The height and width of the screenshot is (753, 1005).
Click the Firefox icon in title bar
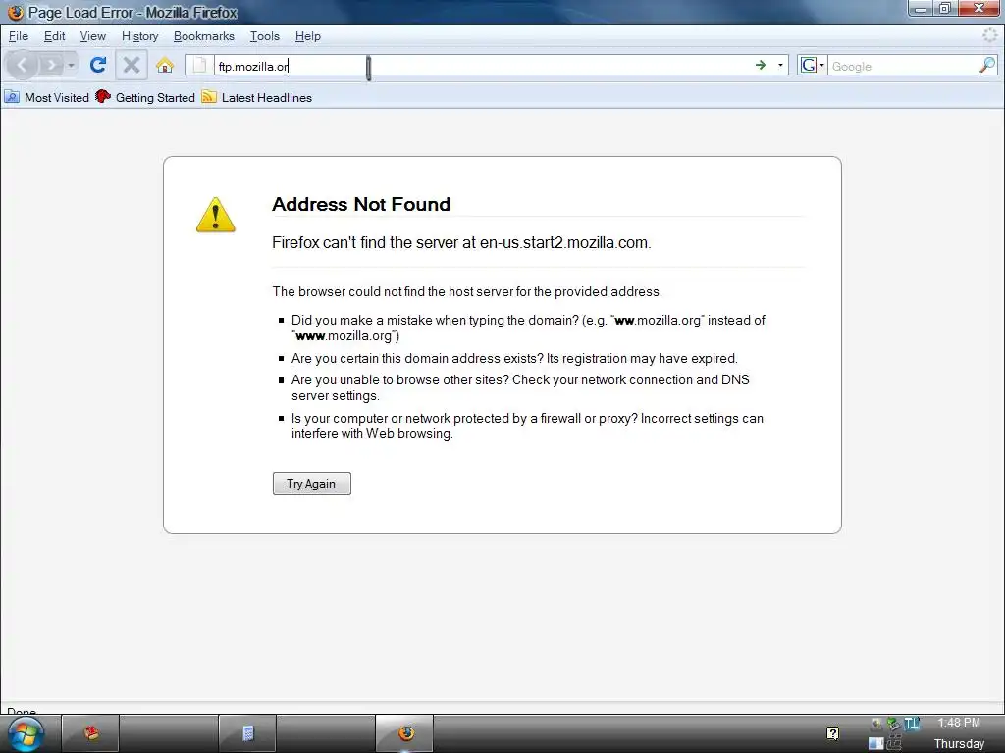pyautogui.click(x=16, y=12)
